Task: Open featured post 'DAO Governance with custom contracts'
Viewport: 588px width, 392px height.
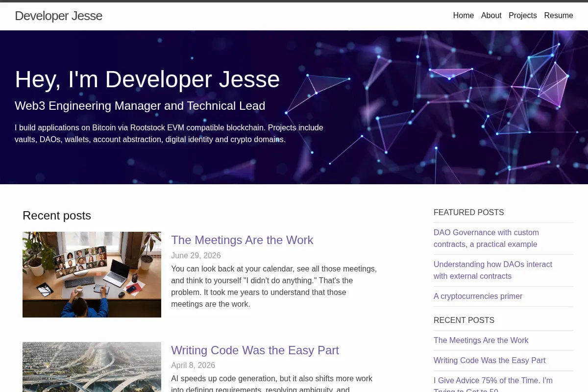Action: click(486, 238)
